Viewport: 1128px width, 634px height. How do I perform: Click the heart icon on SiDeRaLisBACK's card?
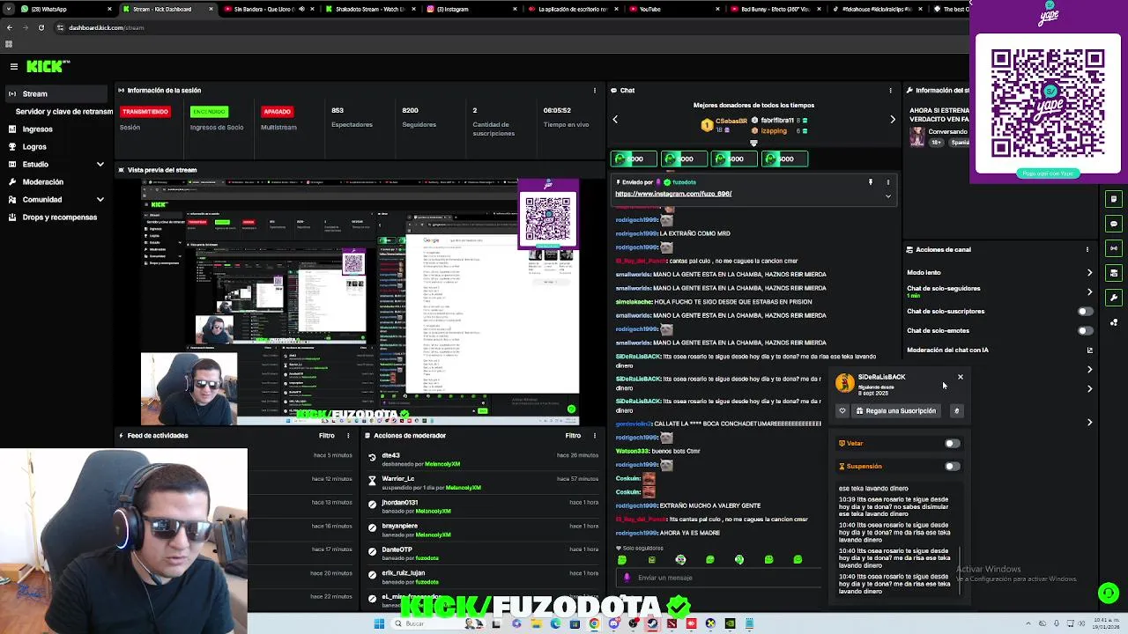click(x=842, y=410)
